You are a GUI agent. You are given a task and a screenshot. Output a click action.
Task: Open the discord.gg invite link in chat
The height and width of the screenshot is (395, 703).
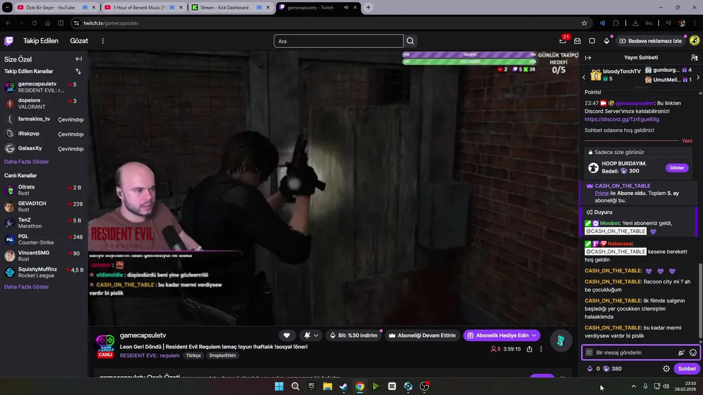coord(622,119)
